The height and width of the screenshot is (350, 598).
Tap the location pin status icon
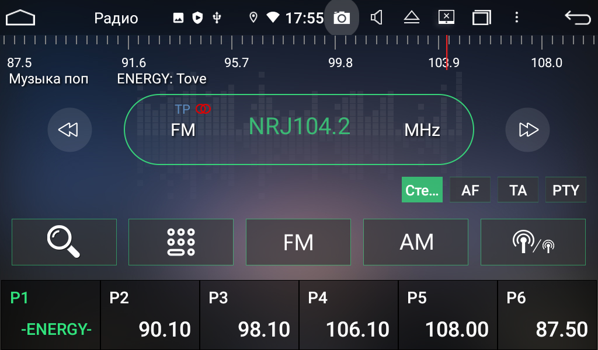[253, 17]
